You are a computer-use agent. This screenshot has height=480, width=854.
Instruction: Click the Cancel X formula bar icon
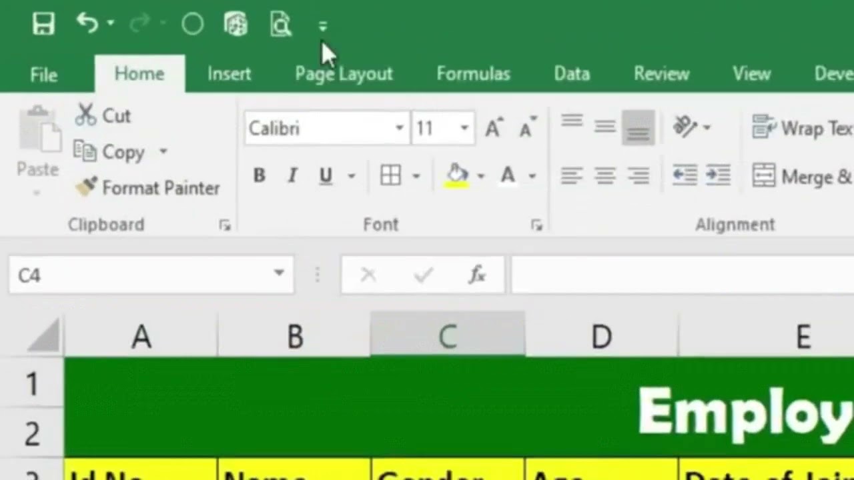tap(368, 274)
